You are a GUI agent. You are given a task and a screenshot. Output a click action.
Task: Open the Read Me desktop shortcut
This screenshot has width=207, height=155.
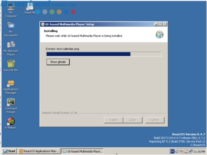tap(30, 8)
